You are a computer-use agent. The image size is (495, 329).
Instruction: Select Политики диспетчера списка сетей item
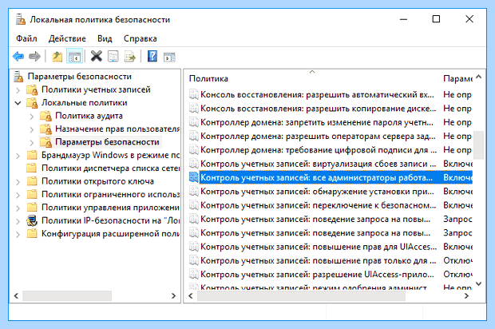[x=110, y=168]
